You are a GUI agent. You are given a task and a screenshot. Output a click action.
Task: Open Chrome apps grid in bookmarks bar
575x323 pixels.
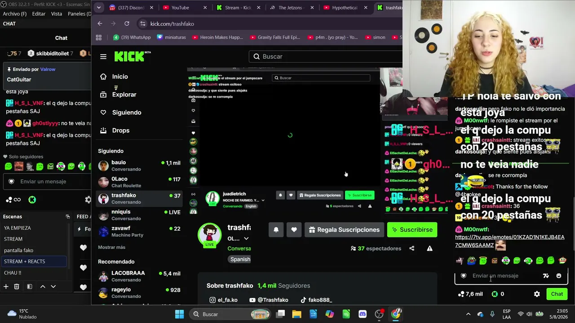pos(99,37)
